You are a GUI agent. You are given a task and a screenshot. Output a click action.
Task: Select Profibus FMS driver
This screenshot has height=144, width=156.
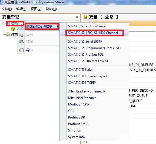[78, 124]
